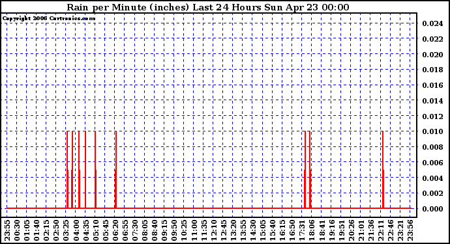Click the 0.012 y-axis label

point(432,116)
